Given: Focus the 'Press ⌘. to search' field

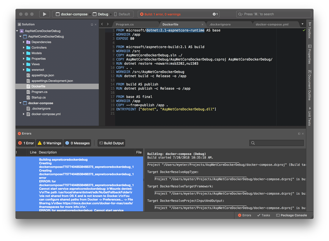Looking at the screenshot, I should click(x=274, y=14).
